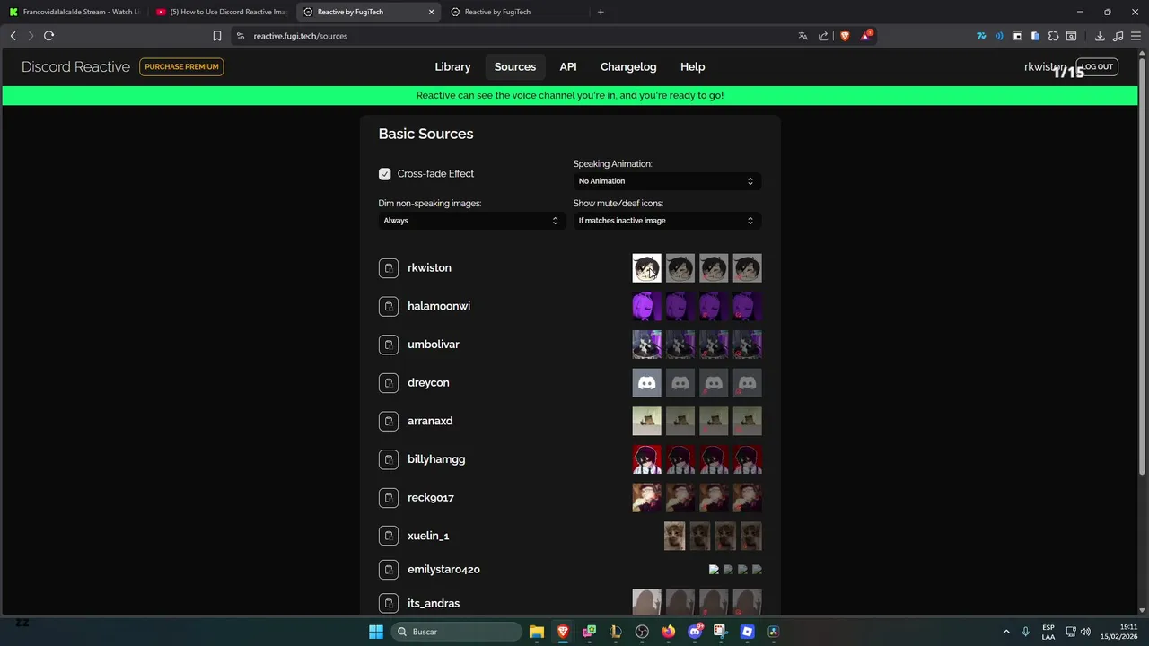The image size is (1149, 646).
Task: Open the browser hamburger menu
Action: click(x=1136, y=36)
